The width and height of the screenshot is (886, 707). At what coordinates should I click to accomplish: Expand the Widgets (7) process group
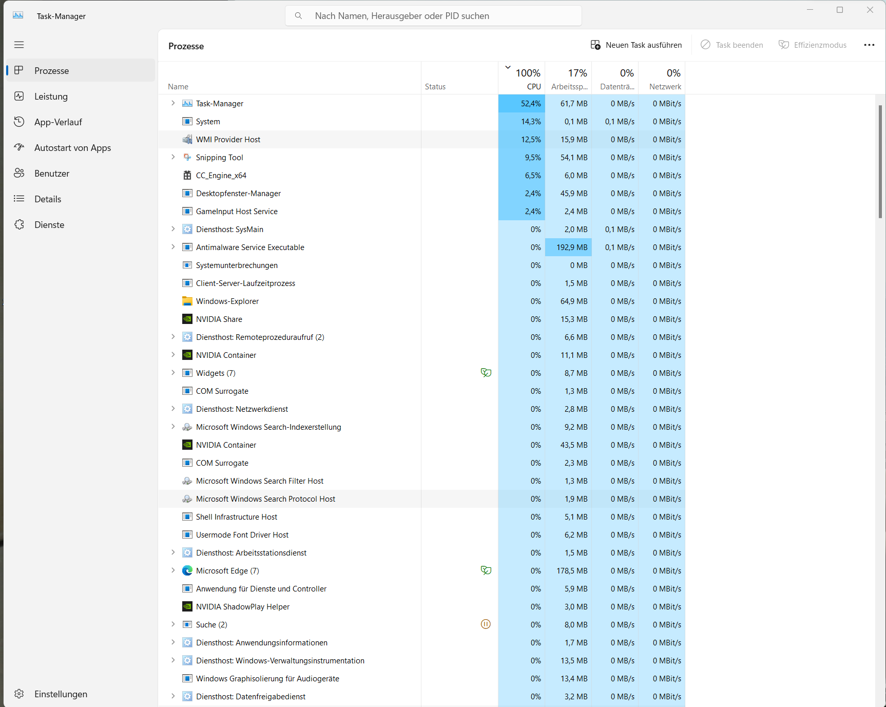(173, 373)
